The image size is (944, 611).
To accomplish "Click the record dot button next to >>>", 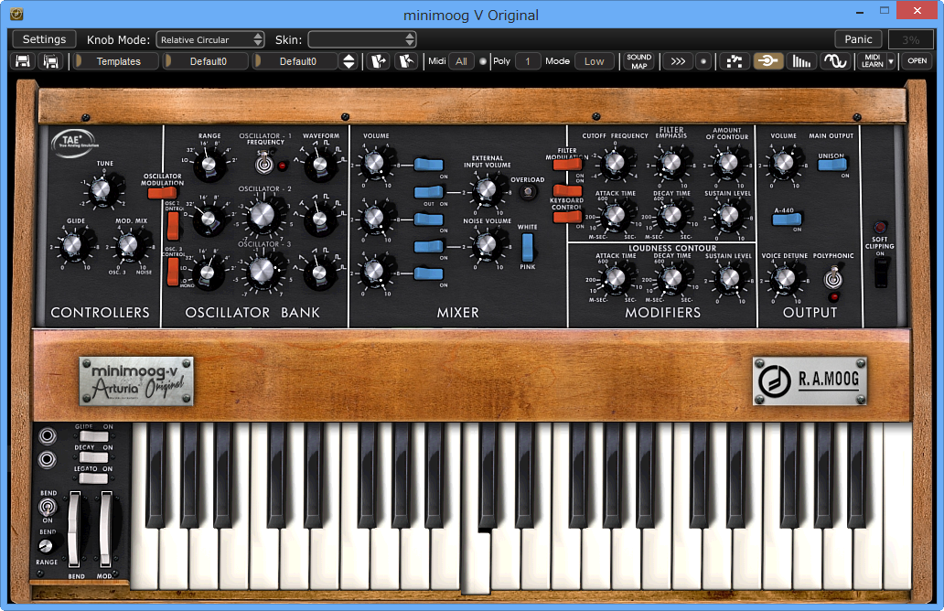I will [x=703, y=61].
